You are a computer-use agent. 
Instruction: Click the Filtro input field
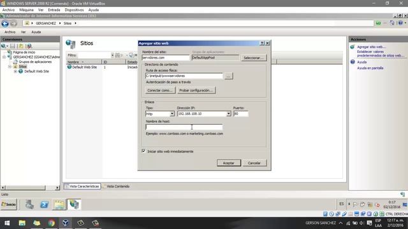(94, 55)
